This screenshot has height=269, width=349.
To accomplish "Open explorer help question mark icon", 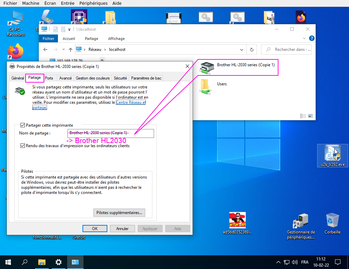I will click(x=312, y=38).
